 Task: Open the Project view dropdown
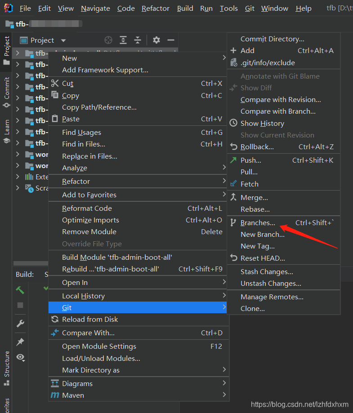[63, 40]
